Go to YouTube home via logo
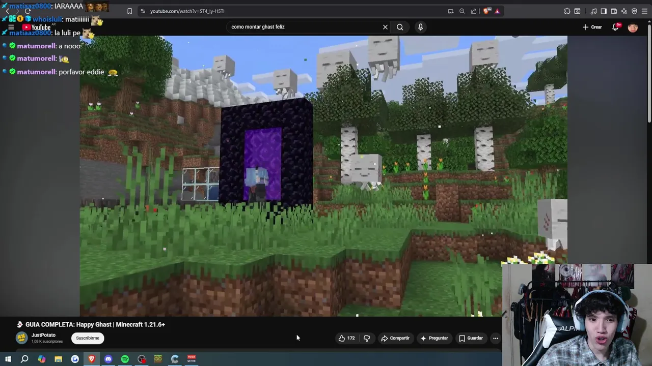Screen dimensions: 652x366 [x=37, y=27]
